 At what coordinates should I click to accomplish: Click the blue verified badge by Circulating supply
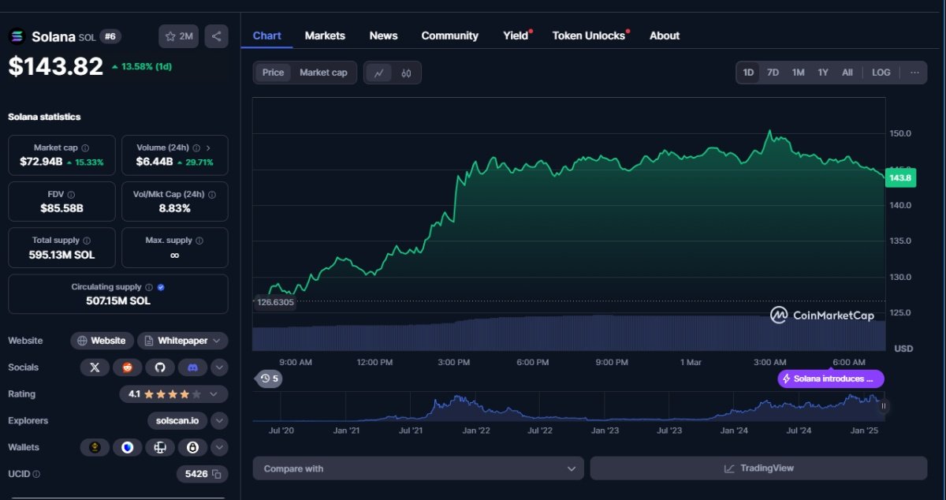coord(161,287)
